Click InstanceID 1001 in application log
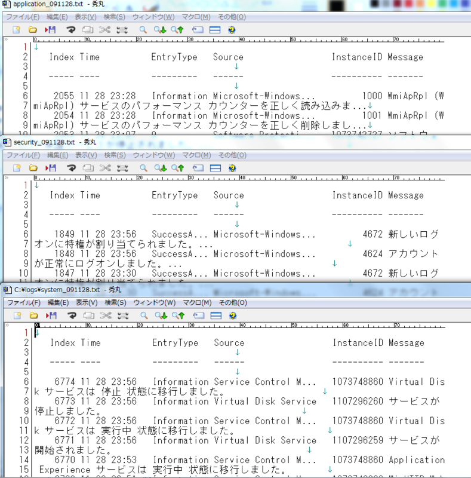 point(373,115)
